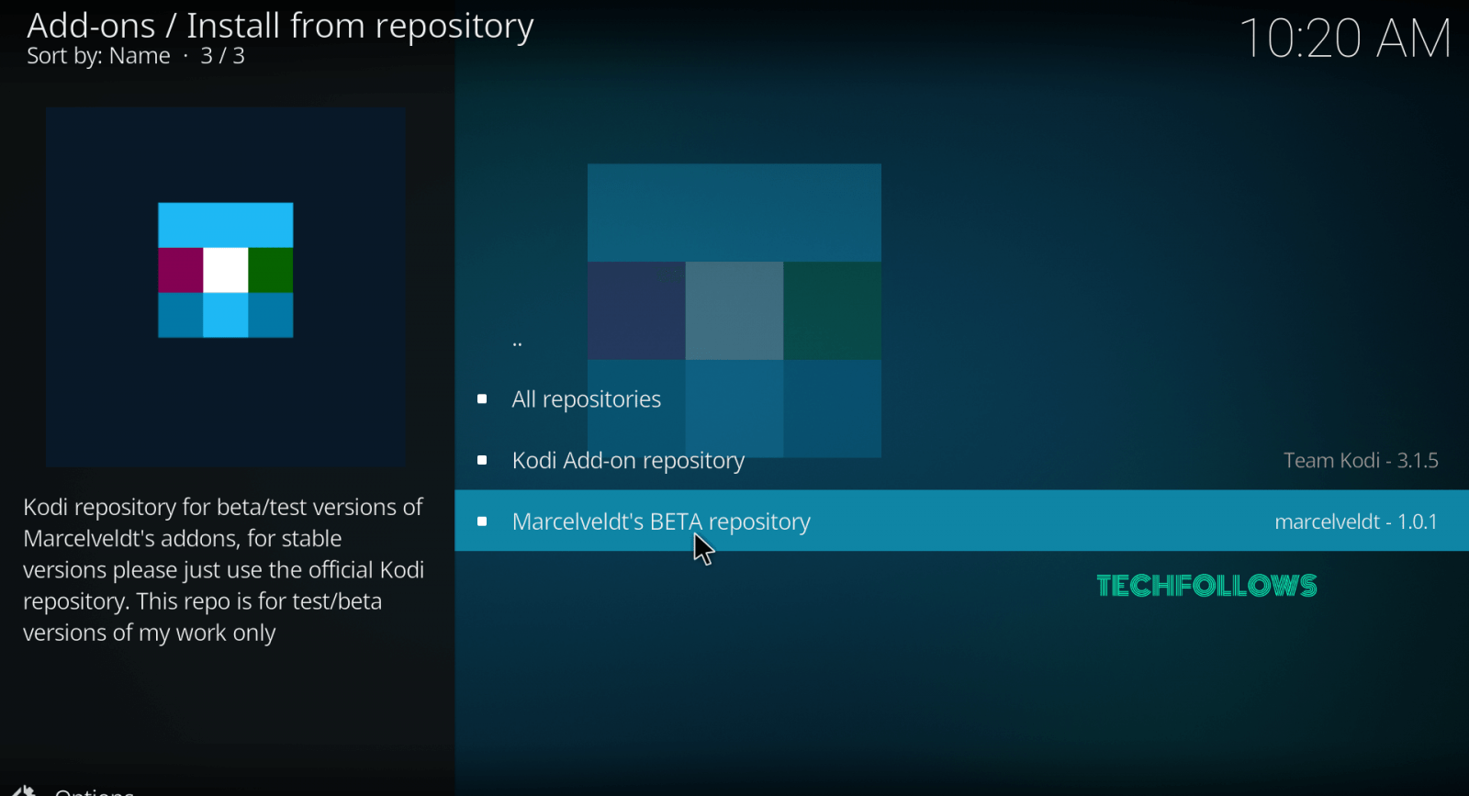This screenshot has height=796, width=1469.
Task: Click the 'Team Kodi - 3.1.5' version text
Action: click(1361, 461)
